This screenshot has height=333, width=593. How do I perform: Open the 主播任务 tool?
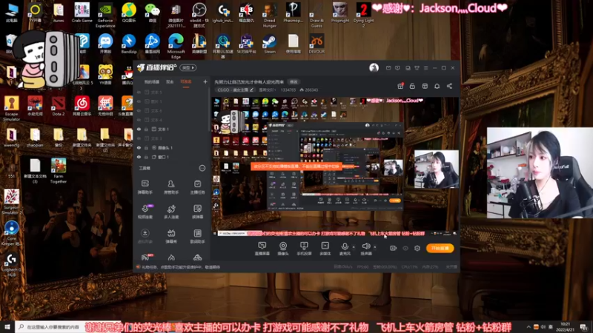tap(197, 187)
